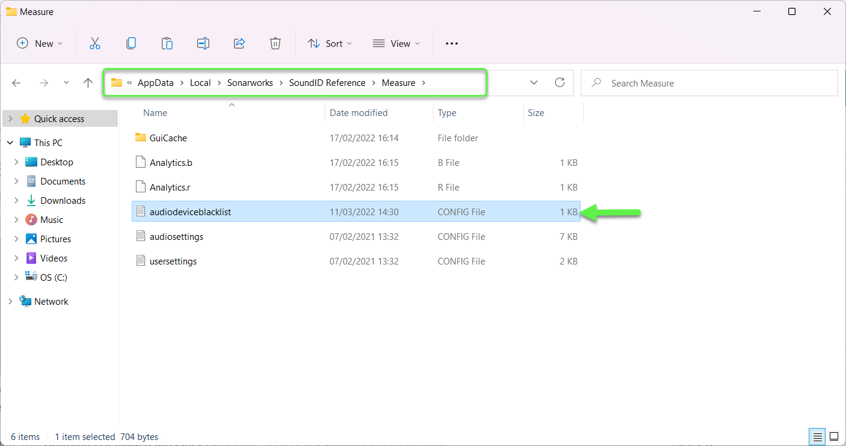Click the search magnifier icon
The image size is (846, 446).
click(596, 83)
